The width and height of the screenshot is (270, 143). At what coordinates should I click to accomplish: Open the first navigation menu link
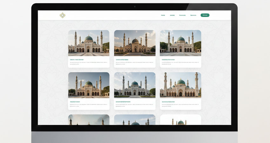[163, 15]
